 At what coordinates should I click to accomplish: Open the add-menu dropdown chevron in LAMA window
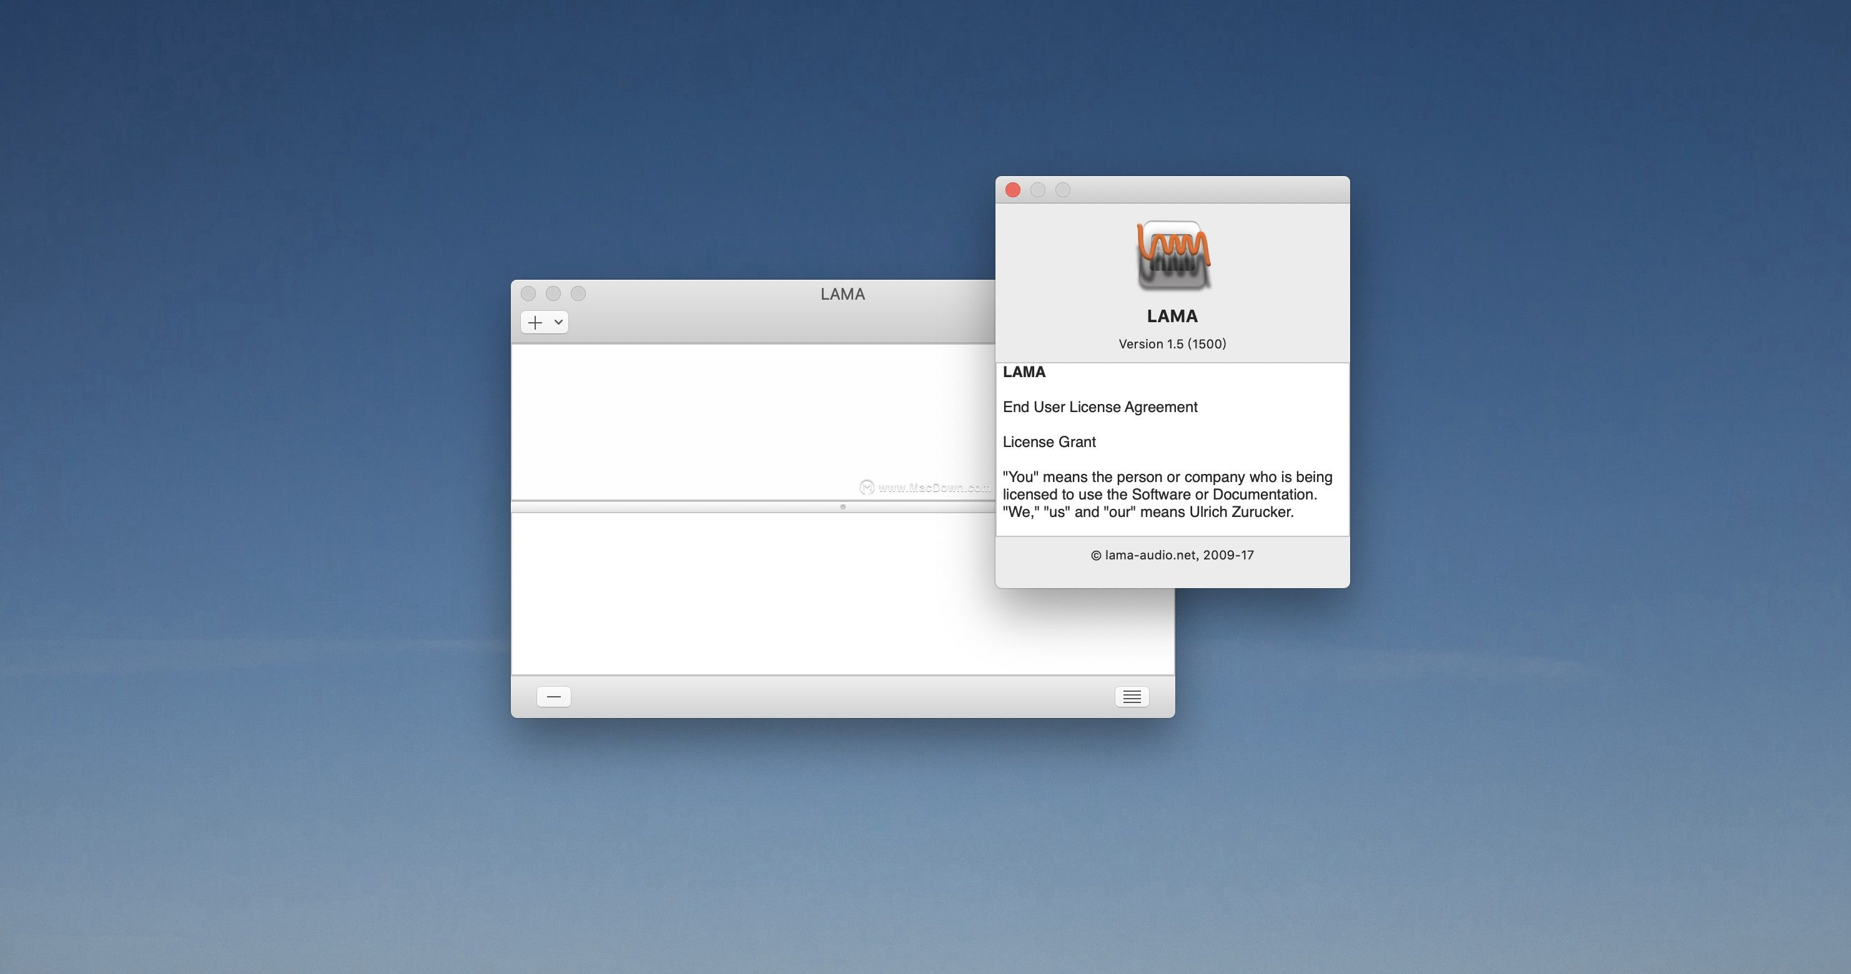pos(558,323)
